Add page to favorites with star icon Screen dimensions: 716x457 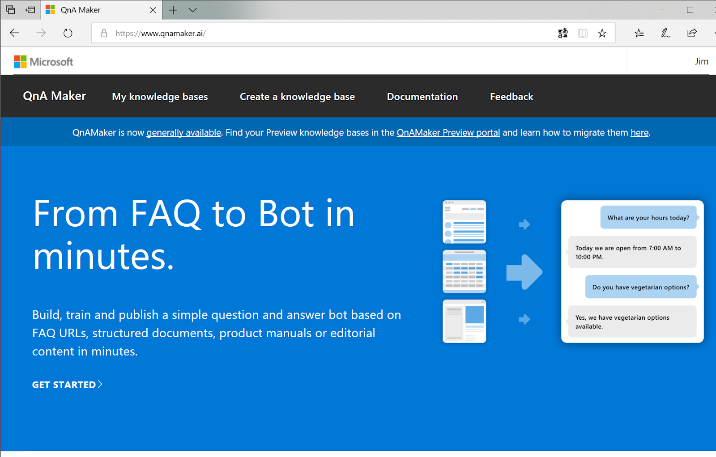coord(602,33)
